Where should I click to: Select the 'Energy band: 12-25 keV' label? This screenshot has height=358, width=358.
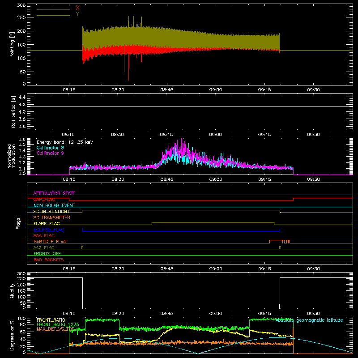(x=65, y=142)
